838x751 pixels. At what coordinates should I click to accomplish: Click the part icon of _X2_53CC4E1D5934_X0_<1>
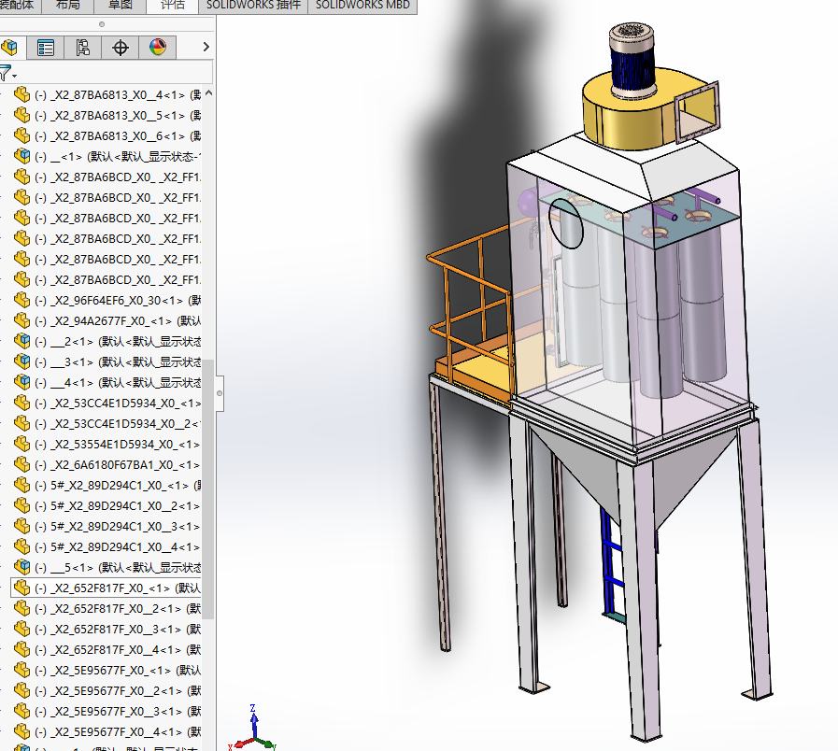(21, 403)
